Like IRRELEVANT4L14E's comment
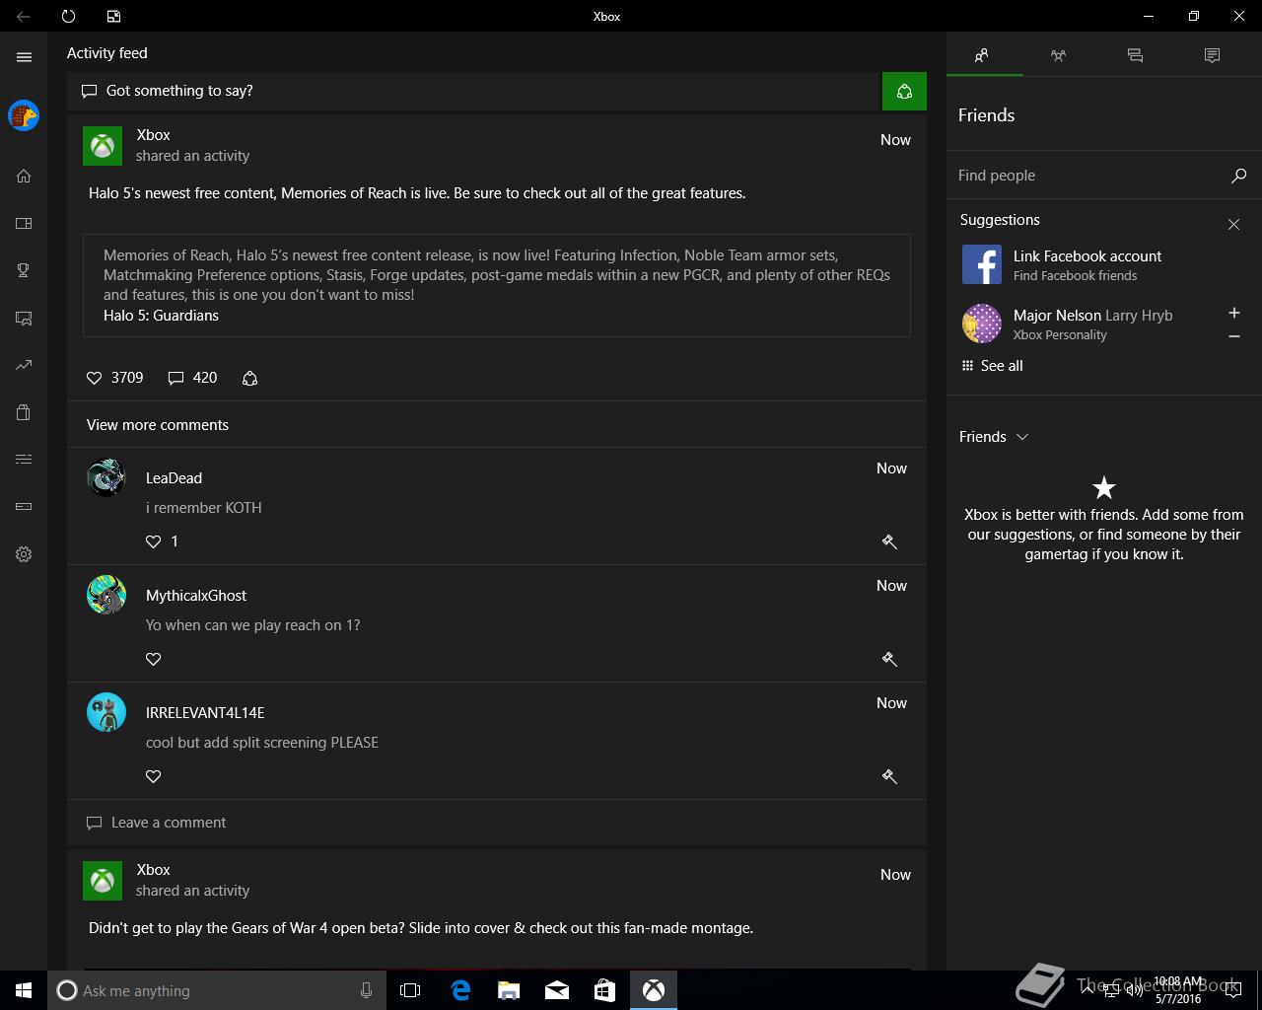 [x=153, y=776]
